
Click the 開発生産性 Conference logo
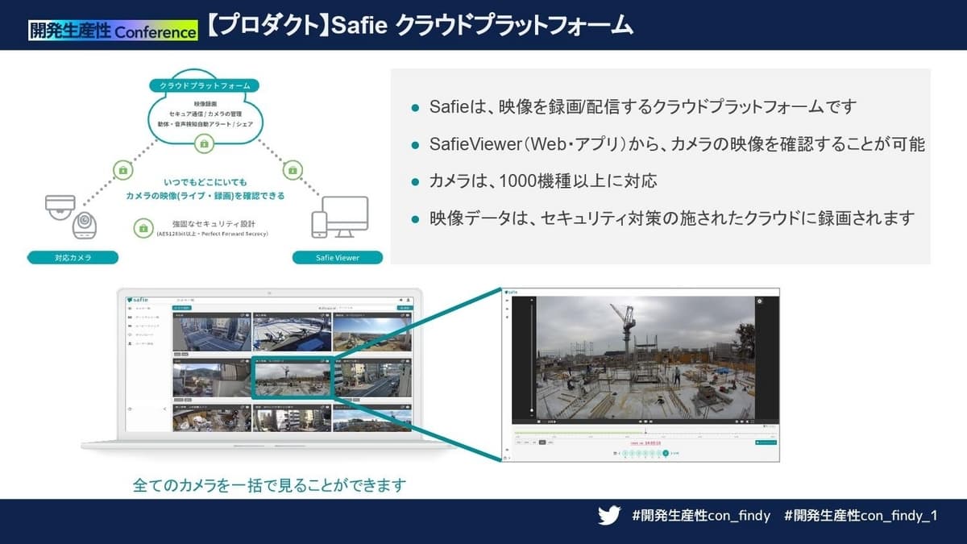[112, 31]
